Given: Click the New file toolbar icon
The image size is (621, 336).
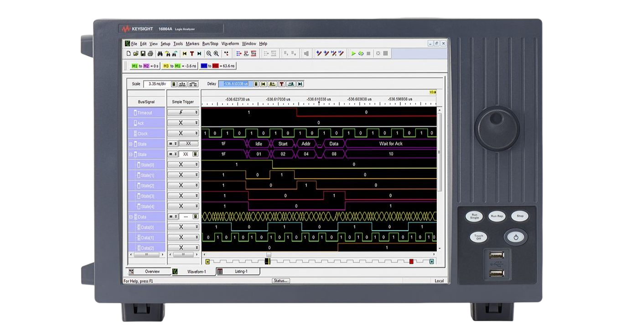Looking at the screenshot, I should (x=129, y=53).
